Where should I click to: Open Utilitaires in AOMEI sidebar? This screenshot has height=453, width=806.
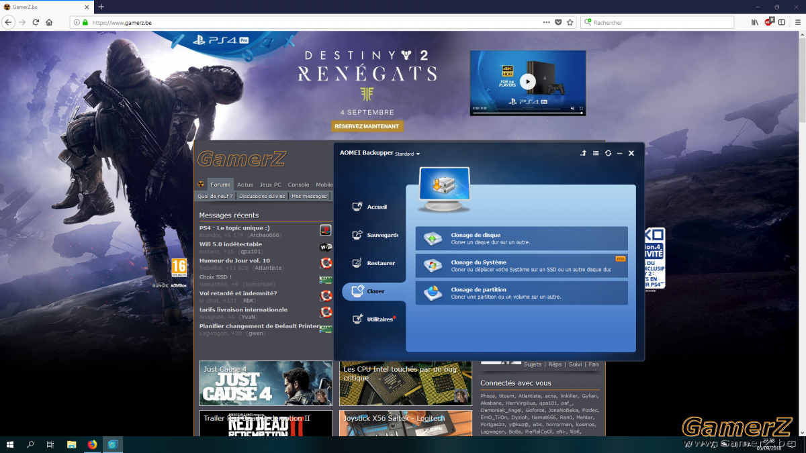tap(374, 319)
